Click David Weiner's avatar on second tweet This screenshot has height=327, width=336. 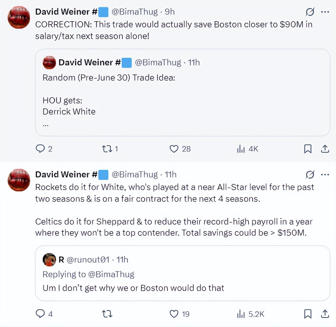pyautogui.click(x=19, y=180)
